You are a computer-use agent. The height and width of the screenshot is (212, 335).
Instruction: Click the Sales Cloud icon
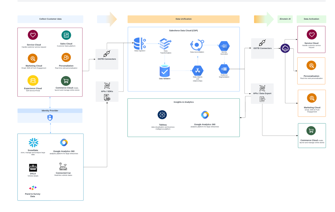coord(66,34)
